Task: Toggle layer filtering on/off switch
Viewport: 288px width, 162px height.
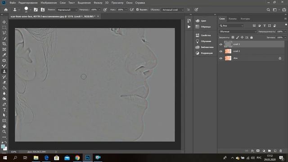Action: [x=286, y=25]
